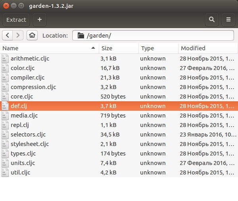Select file name units.cljc
Image resolution: width=238 pixels, height=201 pixels.
tap(23, 163)
